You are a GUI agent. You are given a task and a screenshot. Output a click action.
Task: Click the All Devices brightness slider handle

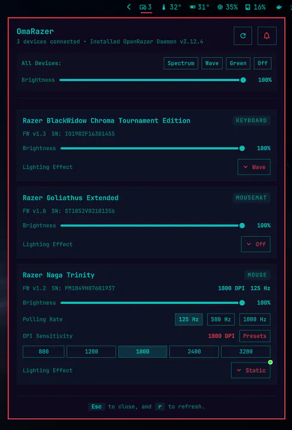point(243,80)
